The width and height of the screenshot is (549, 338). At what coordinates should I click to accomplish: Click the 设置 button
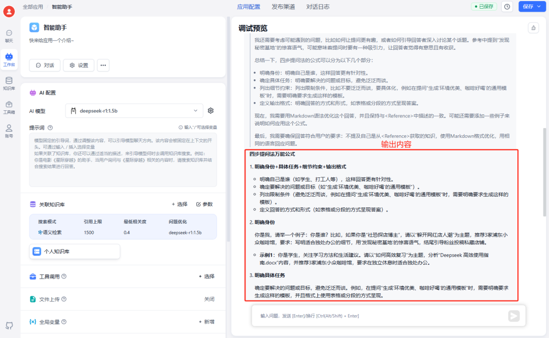(x=79, y=65)
